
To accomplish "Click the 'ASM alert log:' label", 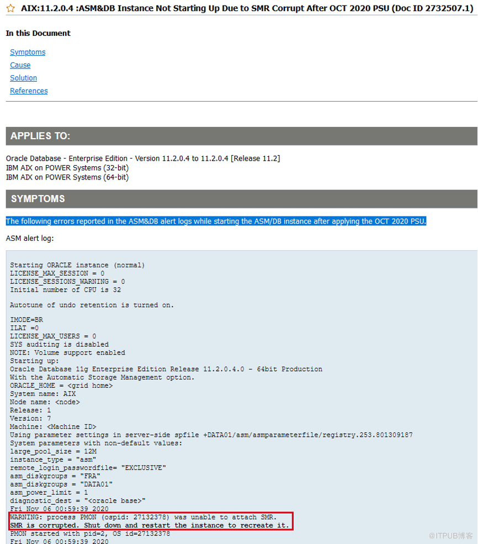I will point(30,239).
